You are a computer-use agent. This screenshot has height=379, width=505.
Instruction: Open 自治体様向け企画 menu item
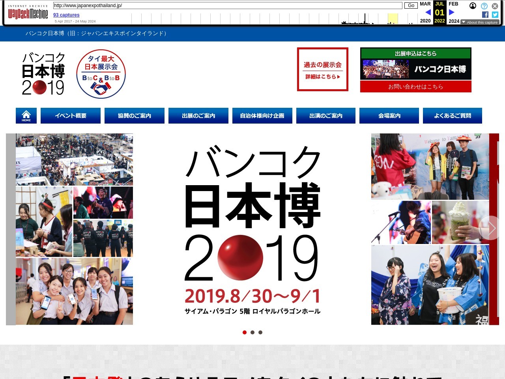click(262, 116)
